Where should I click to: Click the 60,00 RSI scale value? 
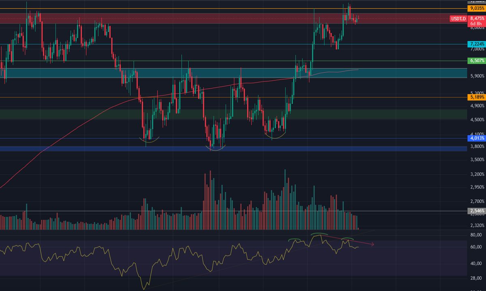[x=476, y=247]
